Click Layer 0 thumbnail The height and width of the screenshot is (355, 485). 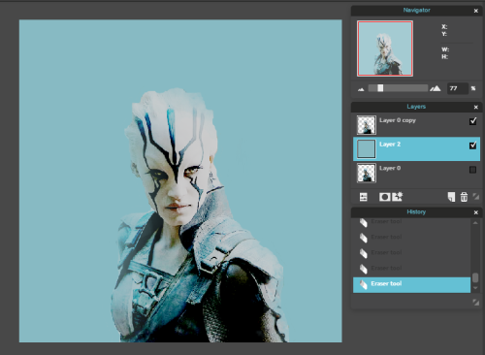tap(367, 173)
